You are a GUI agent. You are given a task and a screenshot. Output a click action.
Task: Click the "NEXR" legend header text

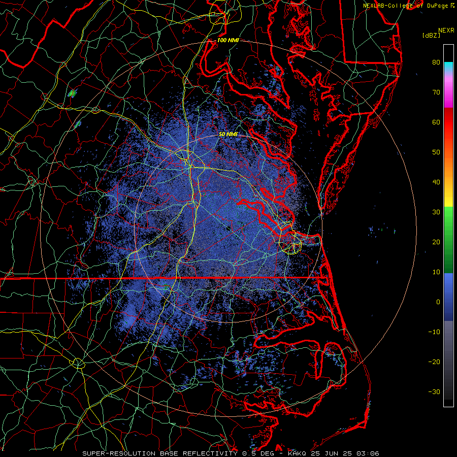pyautogui.click(x=446, y=30)
